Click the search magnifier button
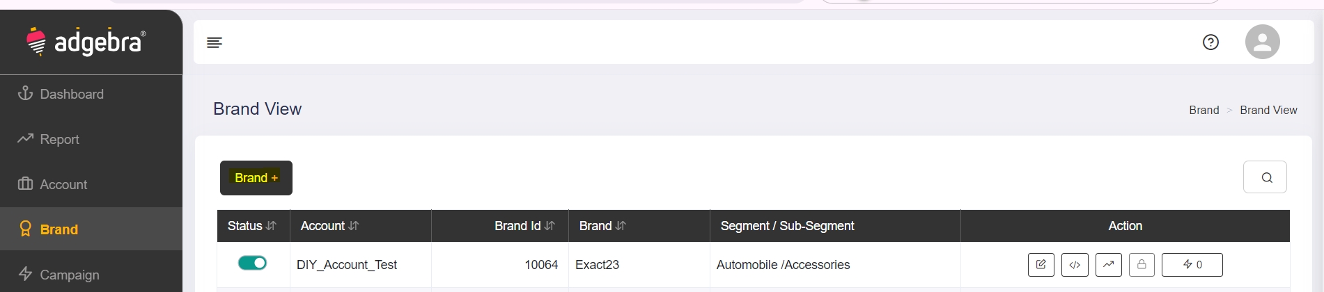This screenshot has height=292, width=1324. click(x=1265, y=177)
